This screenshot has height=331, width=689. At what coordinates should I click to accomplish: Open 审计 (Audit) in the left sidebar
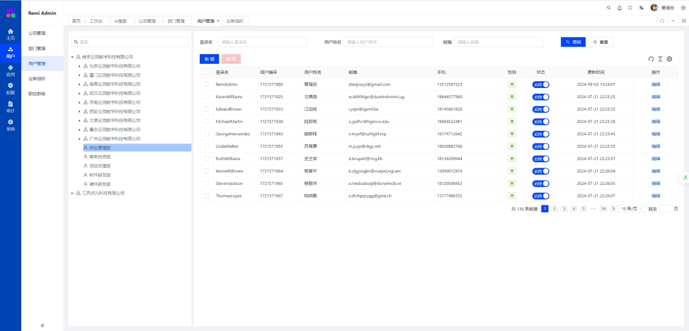point(10,108)
